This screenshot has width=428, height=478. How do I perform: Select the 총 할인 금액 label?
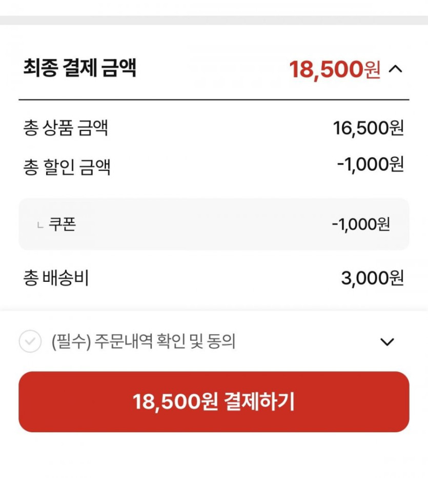point(67,167)
